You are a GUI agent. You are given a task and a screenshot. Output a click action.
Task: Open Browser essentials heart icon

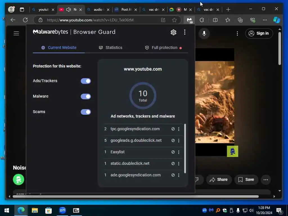click(253, 20)
